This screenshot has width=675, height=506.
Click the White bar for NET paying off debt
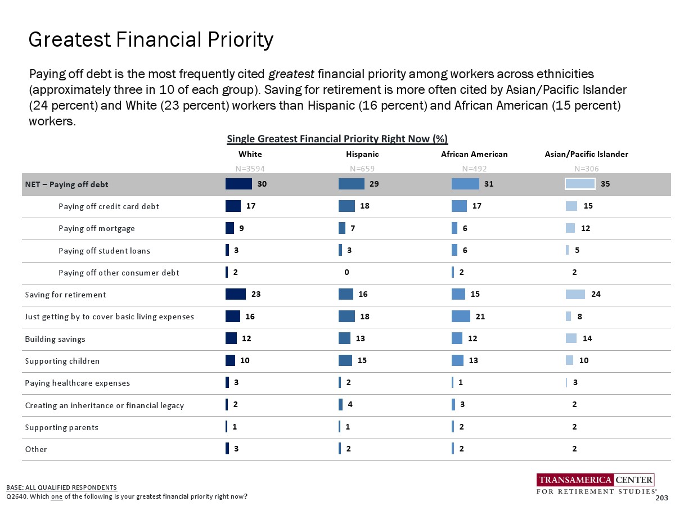click(238, 184)
